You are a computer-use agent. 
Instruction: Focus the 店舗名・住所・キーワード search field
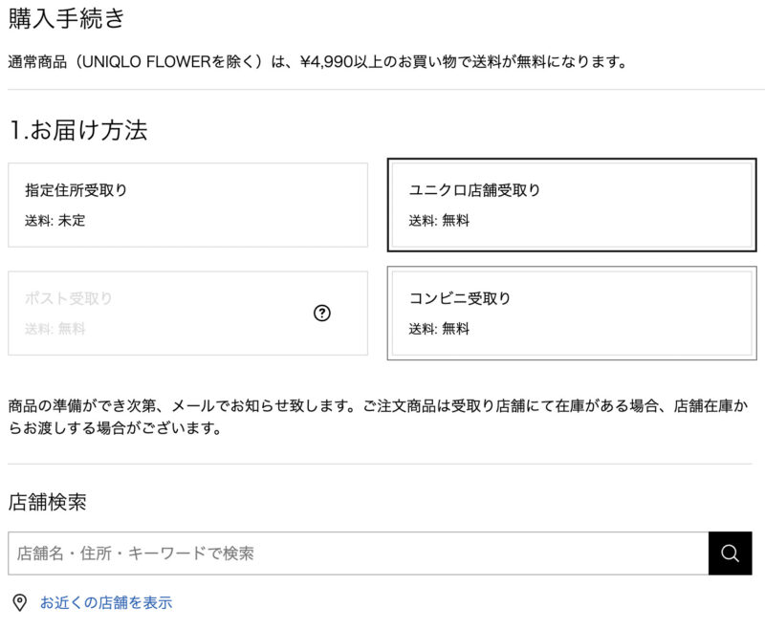point(358,553)
